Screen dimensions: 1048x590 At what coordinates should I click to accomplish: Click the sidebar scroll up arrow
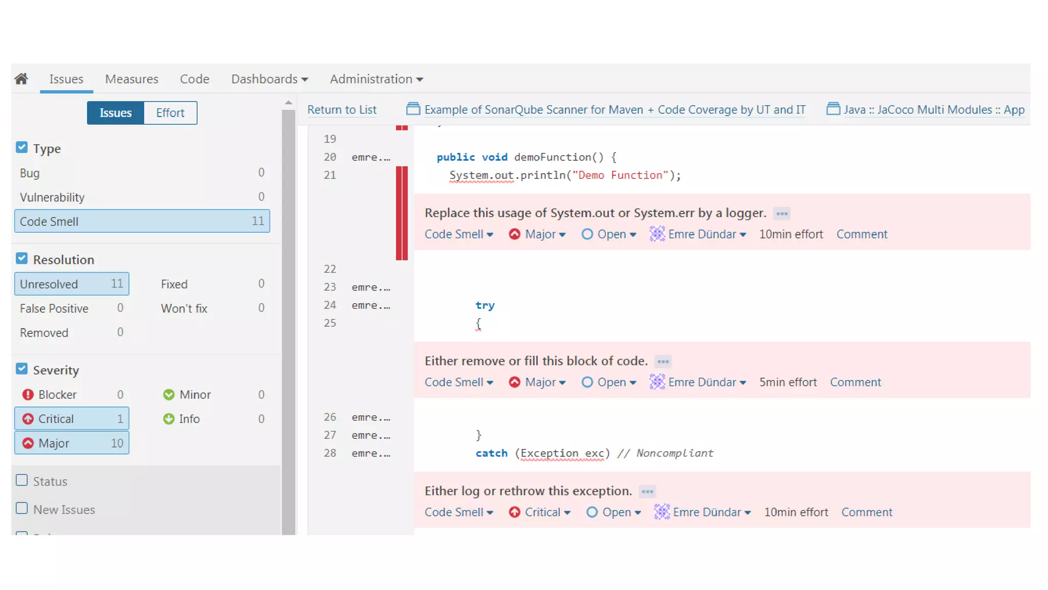coord(289,103)
